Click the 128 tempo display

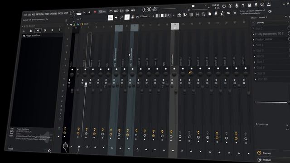(x=101, y=12)
